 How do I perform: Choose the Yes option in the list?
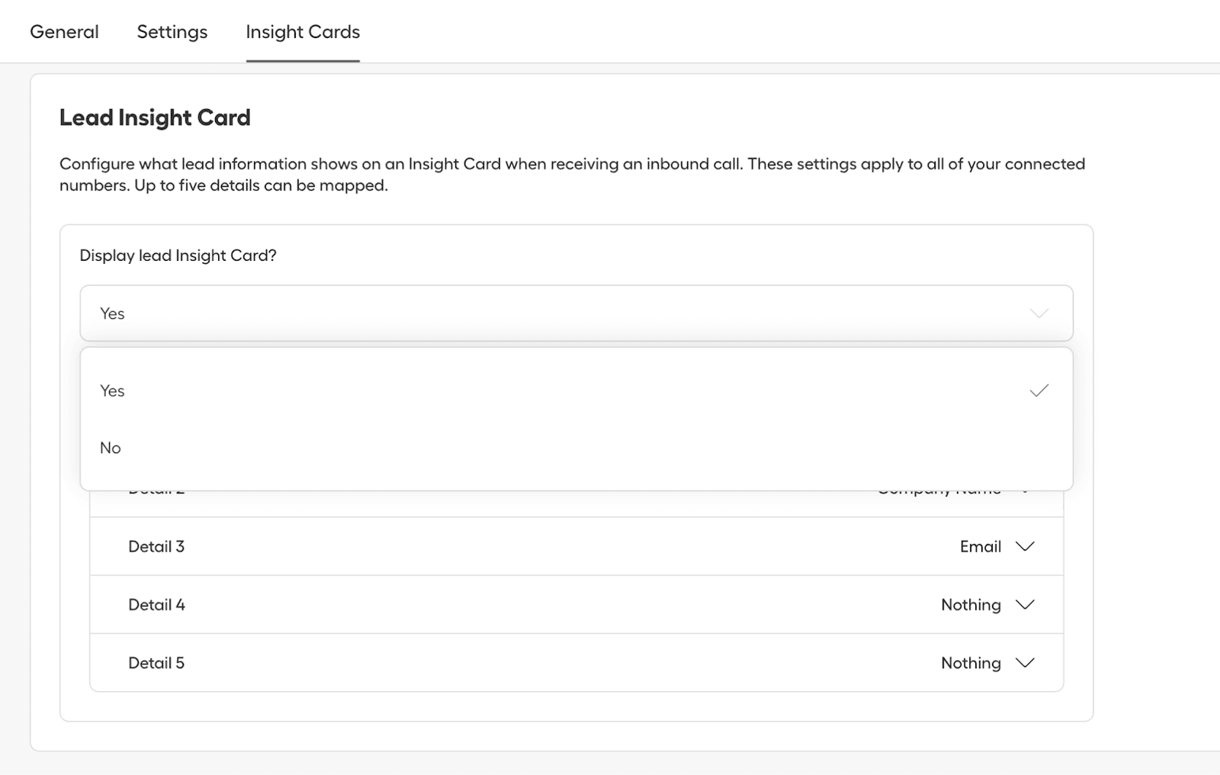(112, 391)
